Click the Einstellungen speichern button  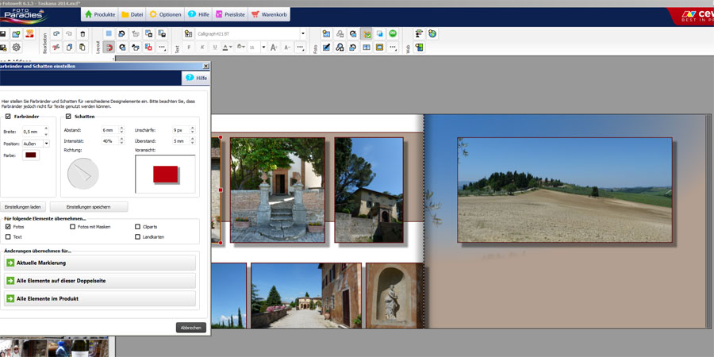tap(89, 206)
